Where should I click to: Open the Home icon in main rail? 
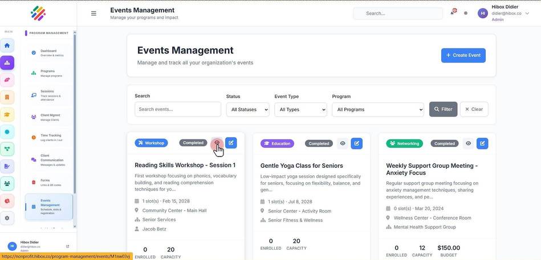(7, 46)
